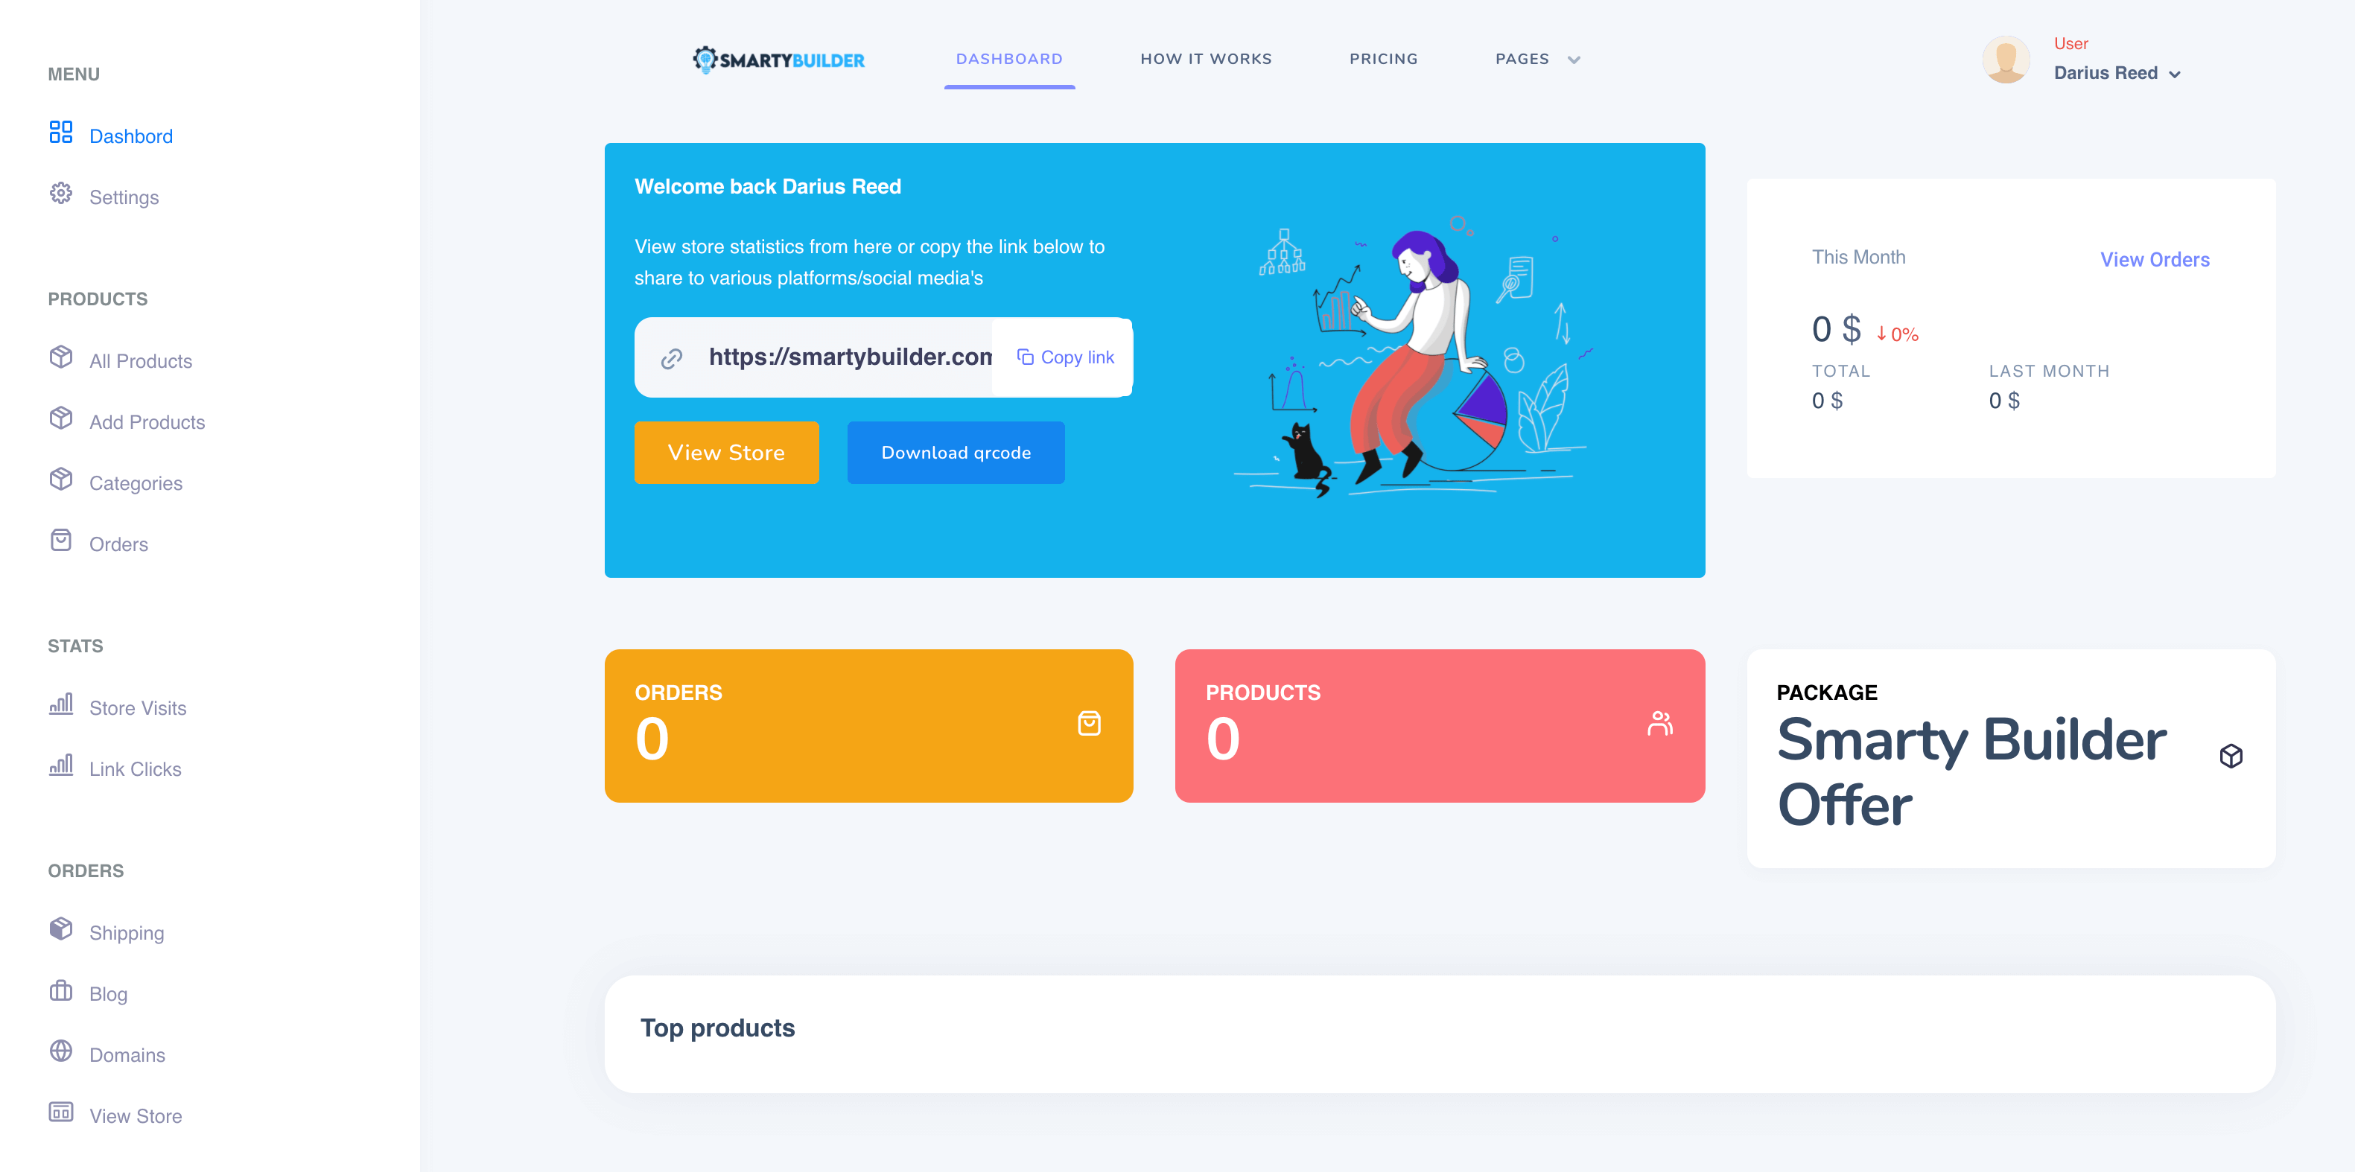Click the Add Products box icon

tap(60, 420)
